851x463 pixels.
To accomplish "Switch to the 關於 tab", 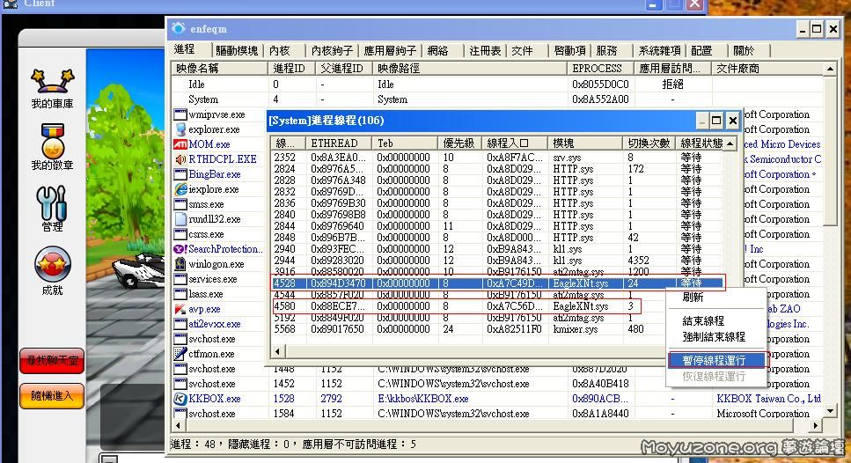I will (744, 50).
